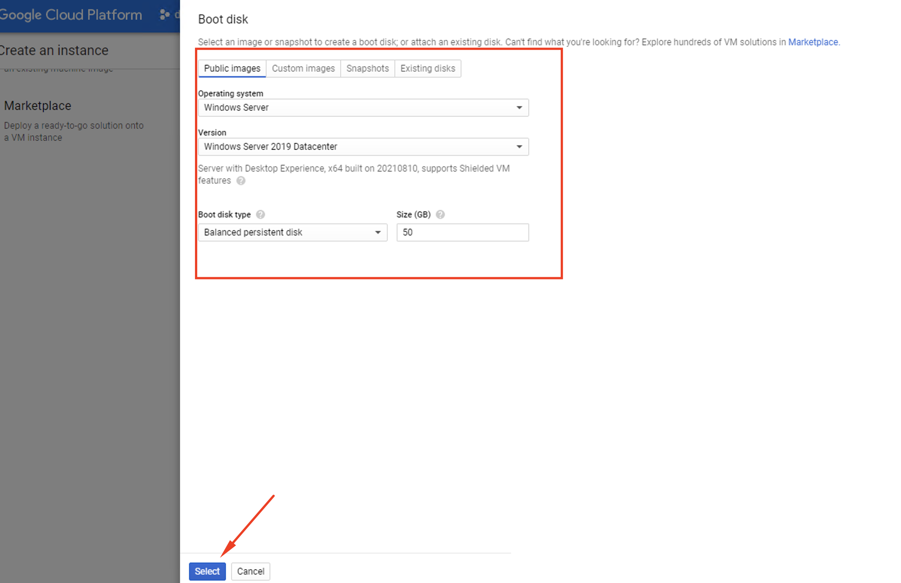Click the blue Select button
Viewport: 901px width, 583px height.
207,571
